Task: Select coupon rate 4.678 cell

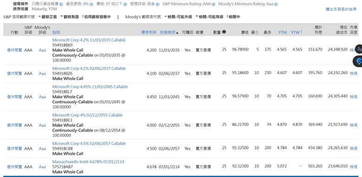Action: click(151, 167)
